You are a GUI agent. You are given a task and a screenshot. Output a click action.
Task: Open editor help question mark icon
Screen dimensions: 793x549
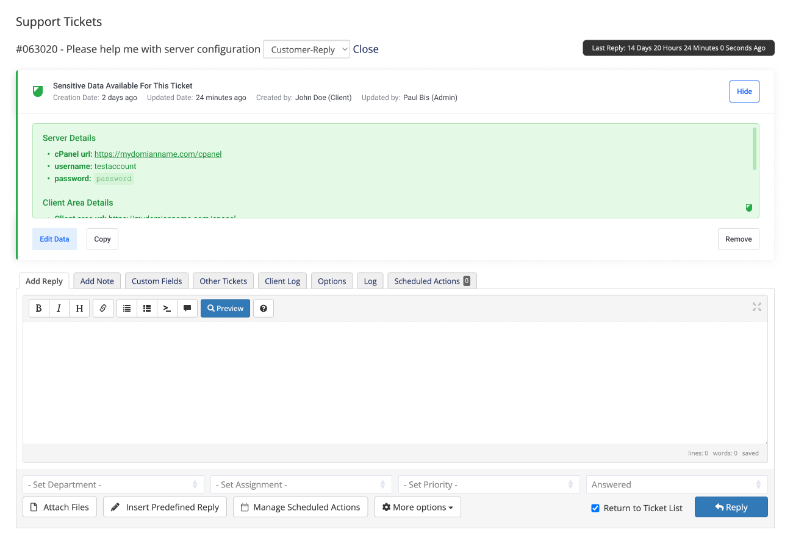[x=264, y=309]
